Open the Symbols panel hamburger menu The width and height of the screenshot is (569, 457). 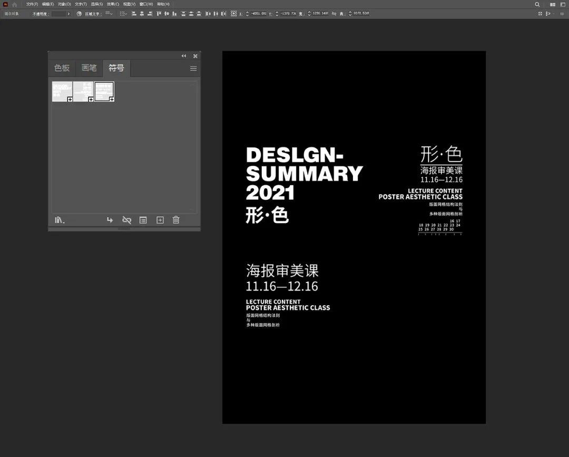coord(193,69)
